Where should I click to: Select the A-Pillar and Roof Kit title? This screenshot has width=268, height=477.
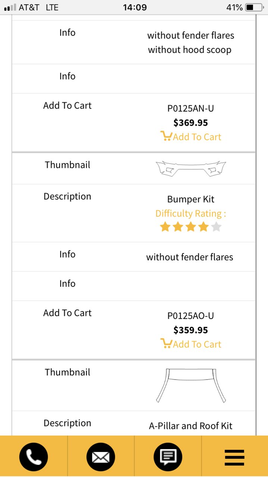190,426
